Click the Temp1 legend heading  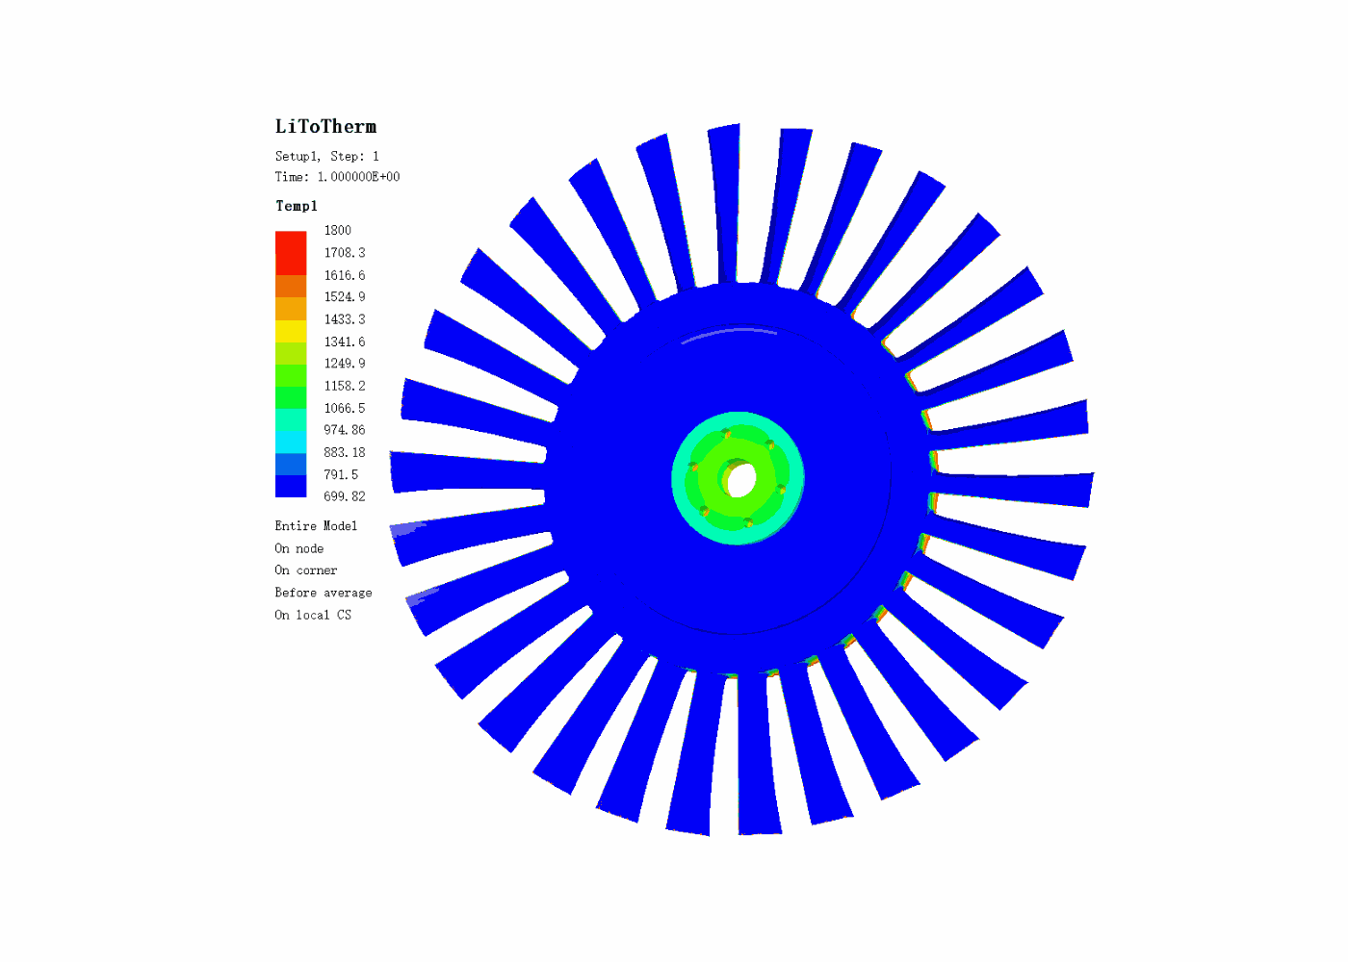pos(296,206)
